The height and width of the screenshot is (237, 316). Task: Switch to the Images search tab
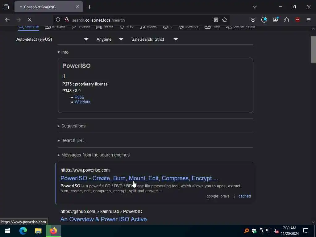point(55,27)
